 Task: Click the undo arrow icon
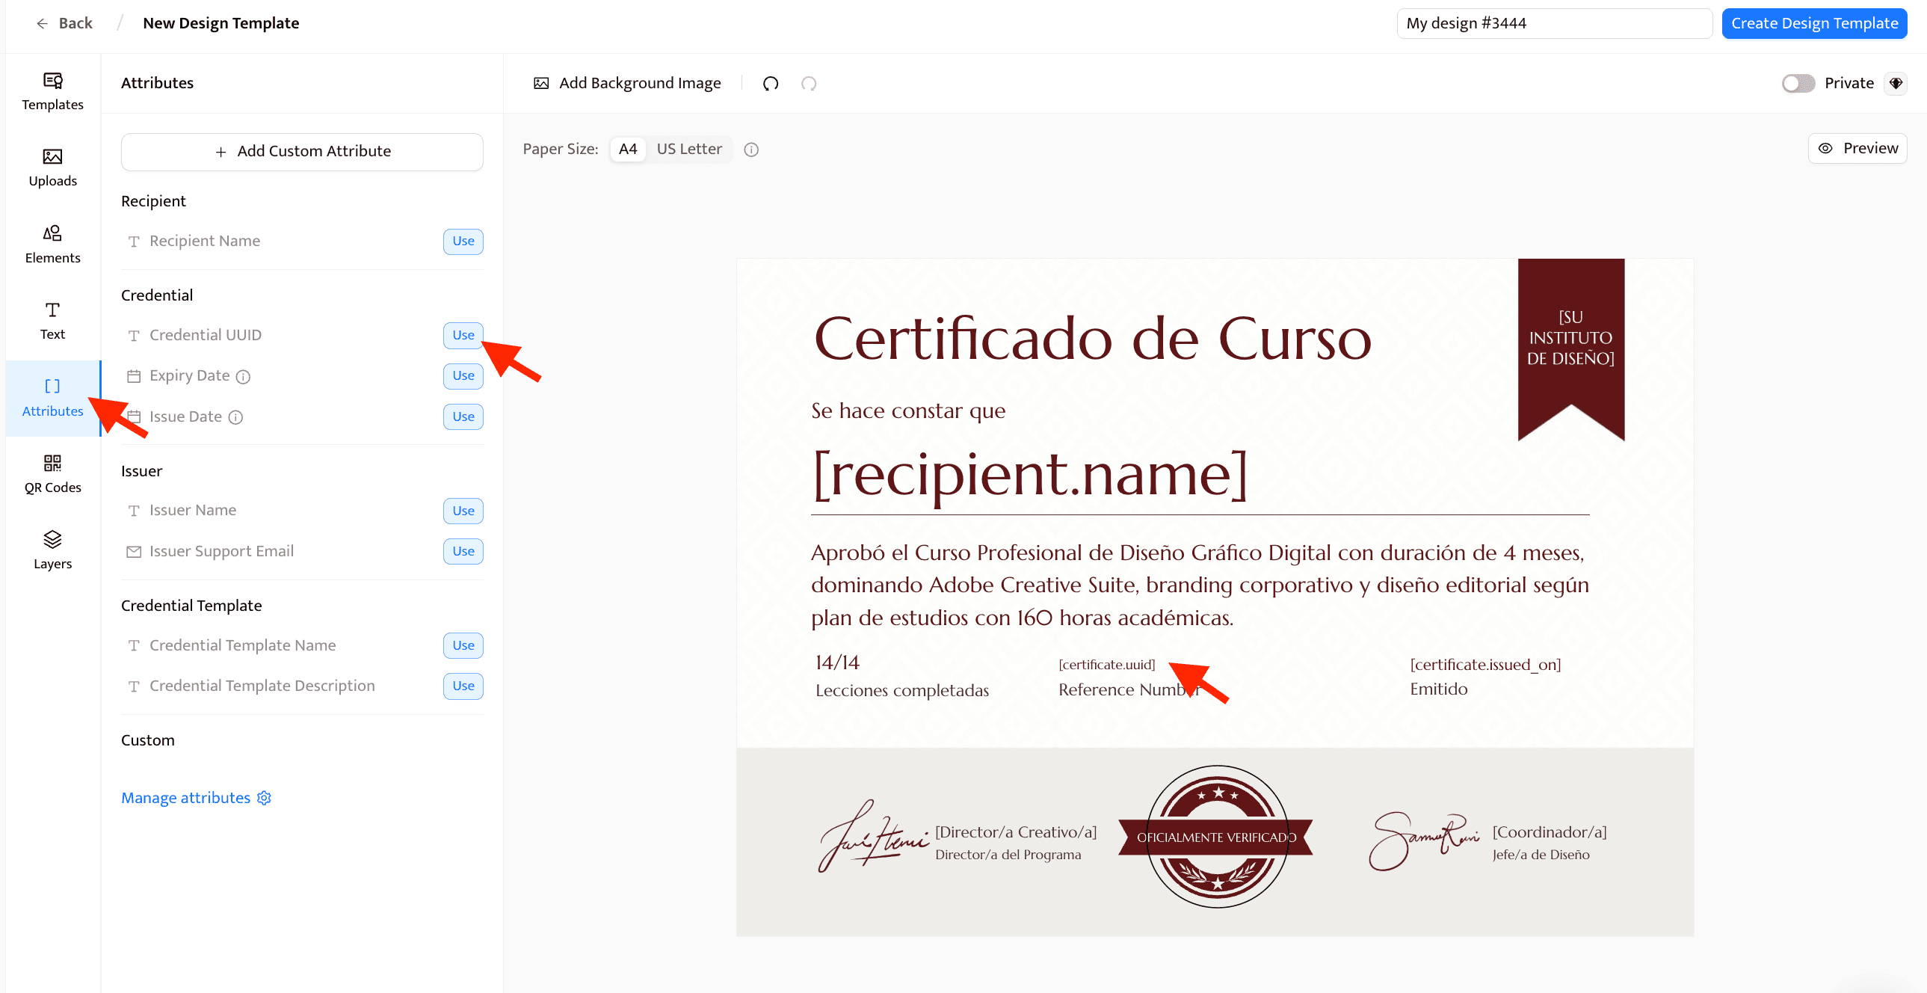pyautogui.click(x=771, y=83)
